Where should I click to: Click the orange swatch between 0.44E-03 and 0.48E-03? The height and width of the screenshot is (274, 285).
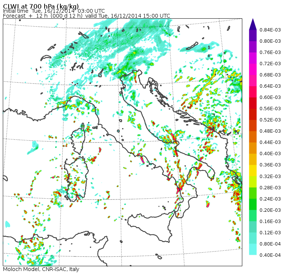pos(253,137)
